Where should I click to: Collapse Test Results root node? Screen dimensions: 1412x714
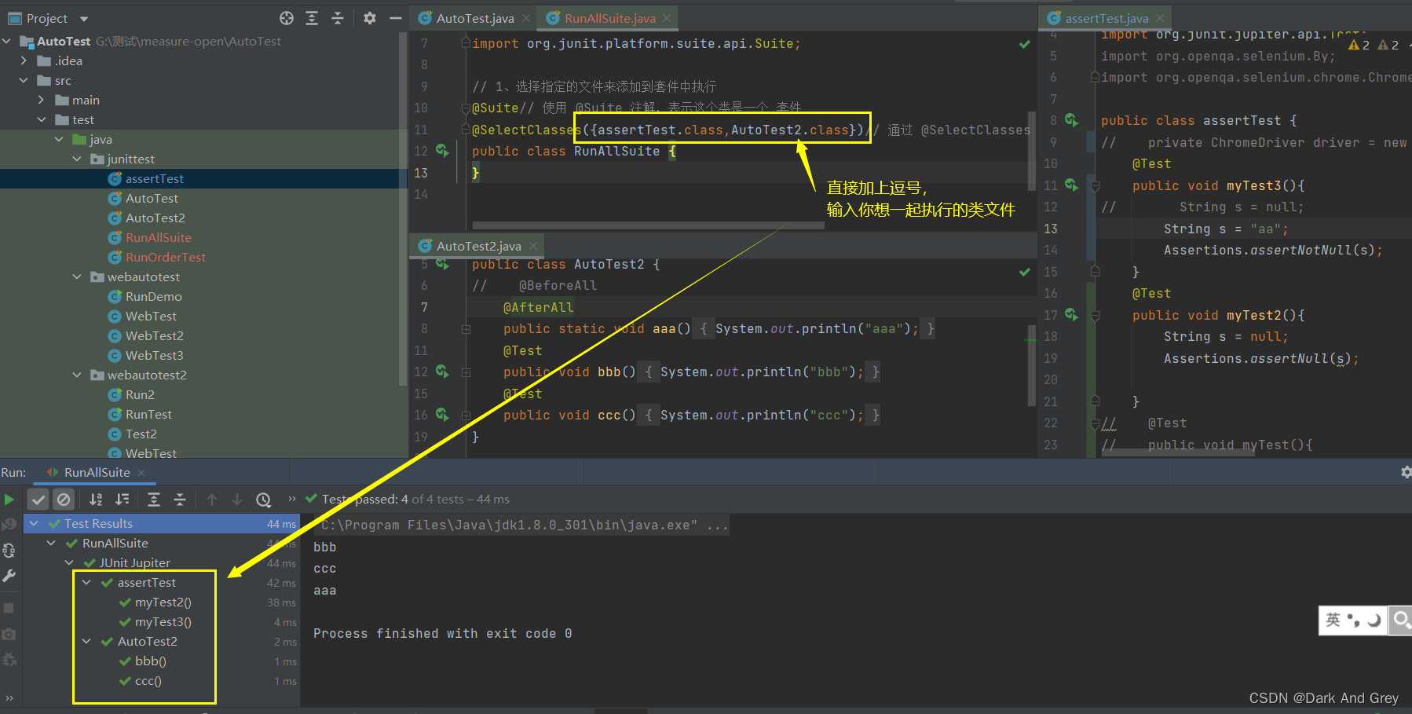click(x=34, y=523)
